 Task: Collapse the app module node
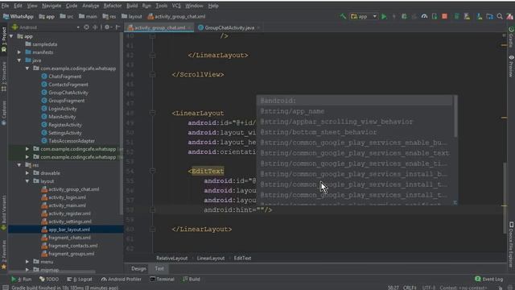point(11,36)
